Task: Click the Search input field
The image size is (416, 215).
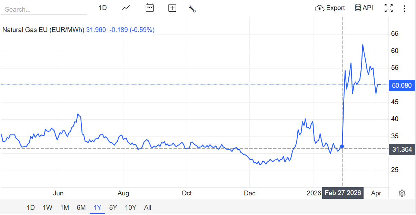Action: tap(43, 9)
